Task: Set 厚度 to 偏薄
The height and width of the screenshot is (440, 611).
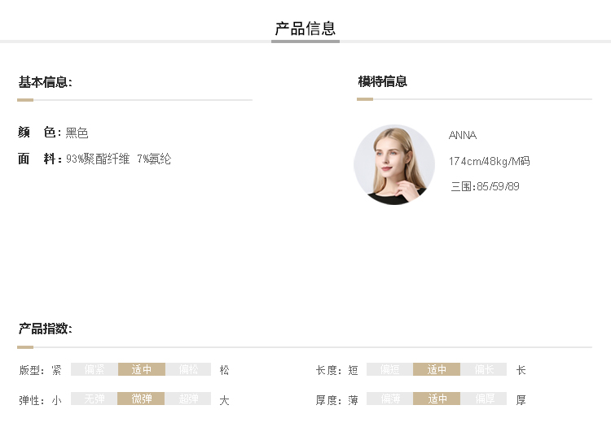Action: 389,399
